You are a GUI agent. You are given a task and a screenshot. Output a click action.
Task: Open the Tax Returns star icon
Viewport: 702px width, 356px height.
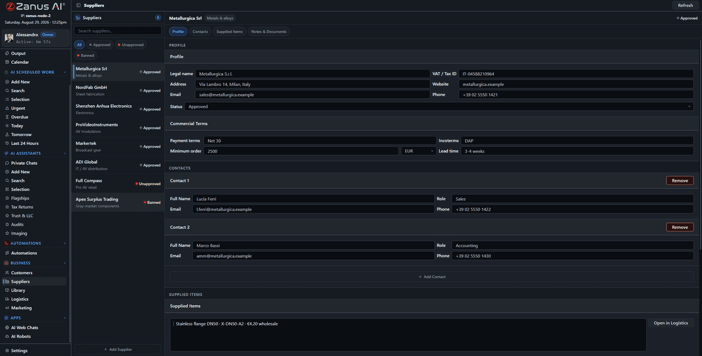(x=7, y=207)
